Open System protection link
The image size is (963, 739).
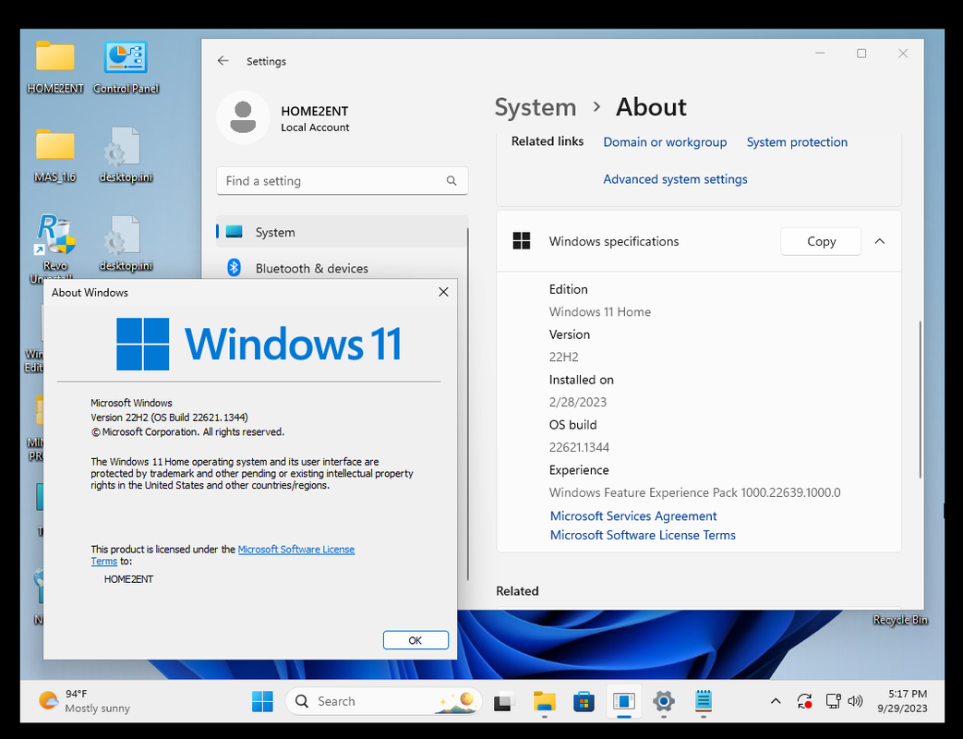coord(797,142)
